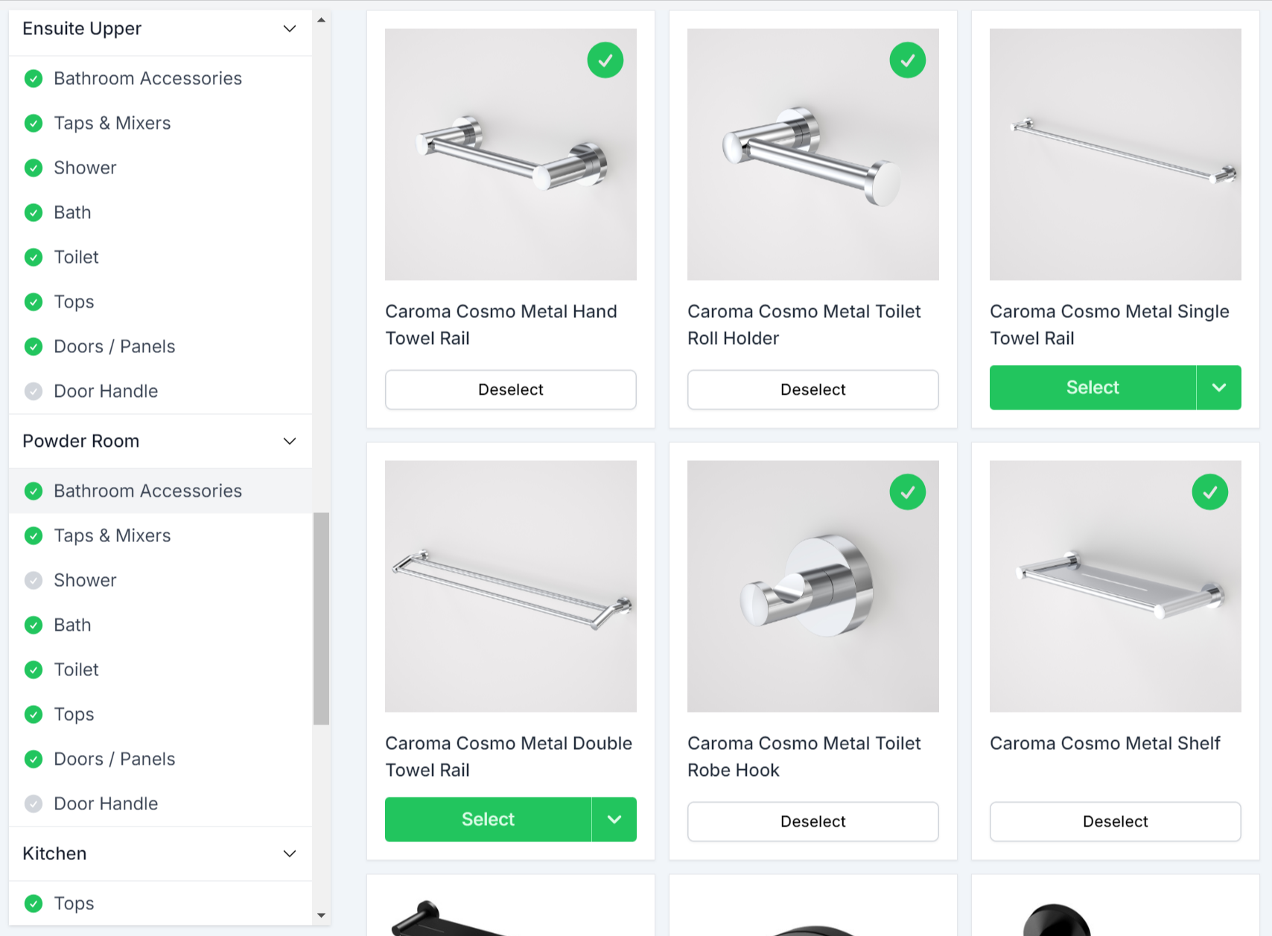Open Bathroom Accessories under Powder Room

147,491
